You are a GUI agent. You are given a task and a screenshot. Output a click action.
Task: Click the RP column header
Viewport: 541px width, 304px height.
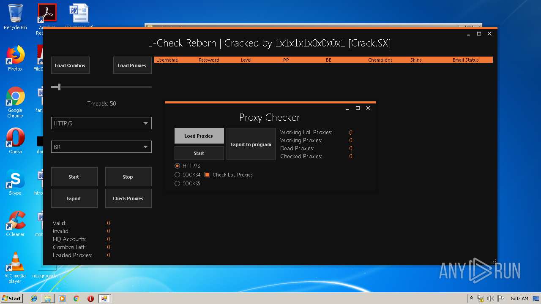286,60
